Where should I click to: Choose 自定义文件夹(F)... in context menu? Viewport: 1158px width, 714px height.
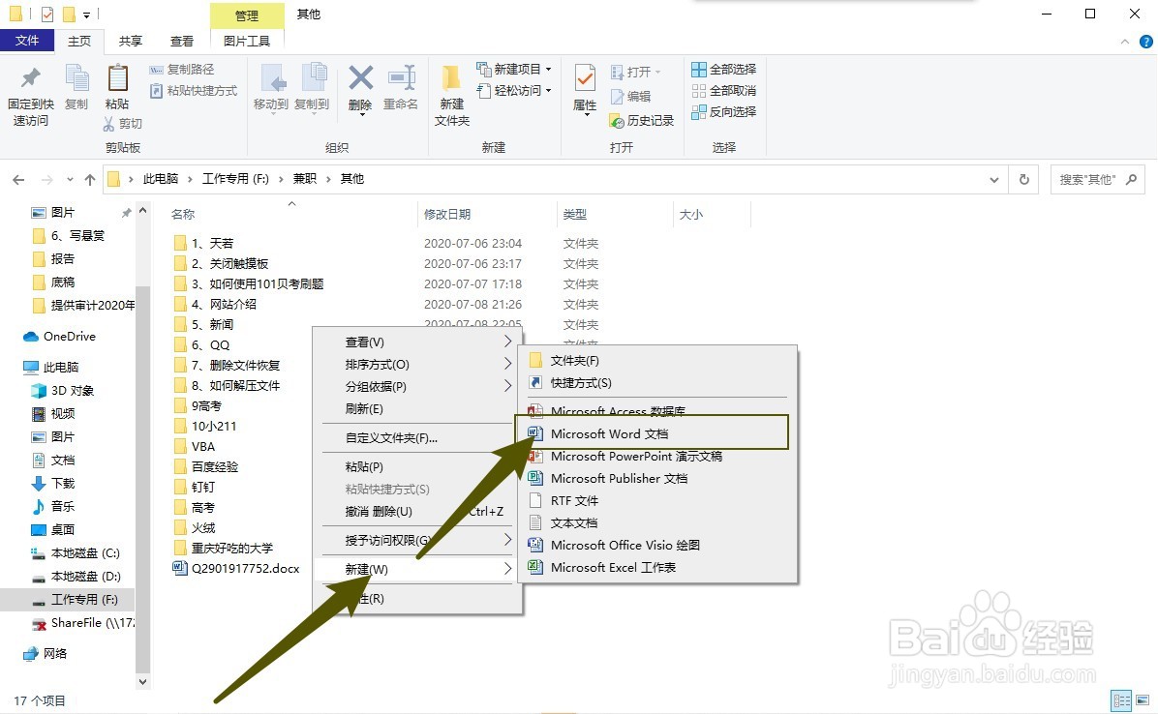click(x=417, y=438)
